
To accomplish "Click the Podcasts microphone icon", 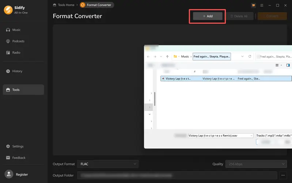I will click(x=8, y=41).
